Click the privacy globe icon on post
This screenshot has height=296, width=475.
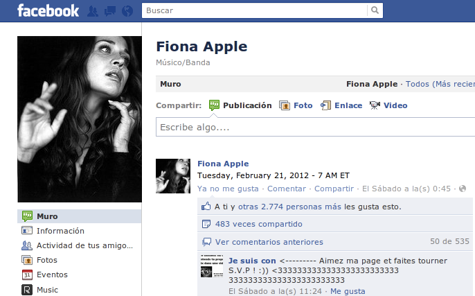coord(463,189)
